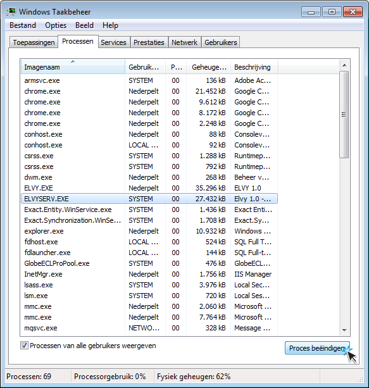Open the Beeld menu
This screenshot has width=369, height=388.
tap(84, 25)
